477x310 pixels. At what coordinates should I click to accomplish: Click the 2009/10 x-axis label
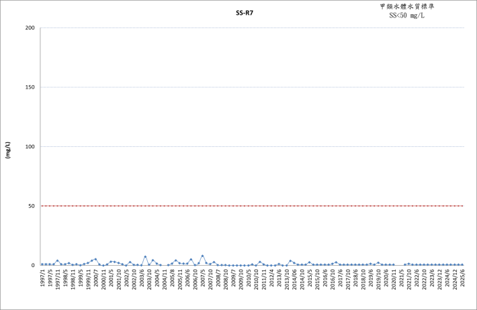pos(241,278)
